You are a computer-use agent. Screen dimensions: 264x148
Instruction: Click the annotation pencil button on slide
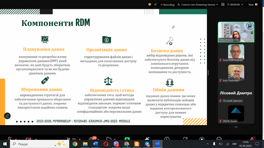point(7,116)
